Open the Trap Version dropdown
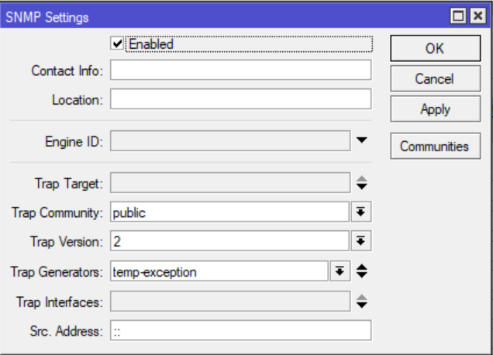This screenshot has width=493, height=355. point(360,241)
